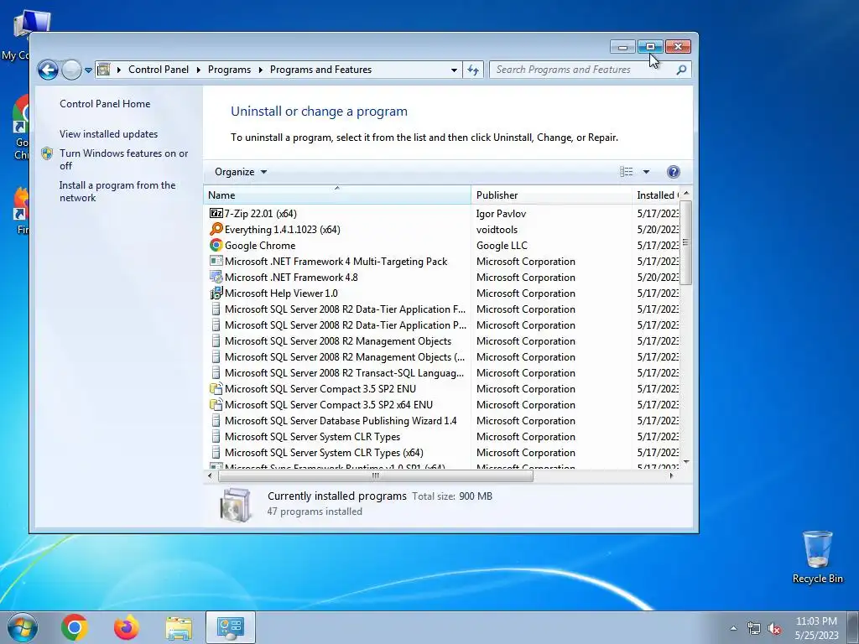Click the Control Panel taskbar button
Screen dimensions: 859x644
(231, 627)
